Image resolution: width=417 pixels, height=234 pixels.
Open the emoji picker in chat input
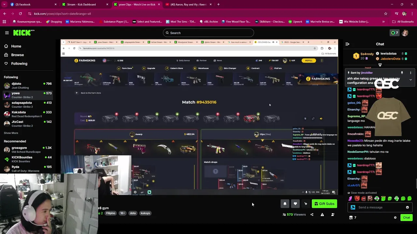[407, 207]
